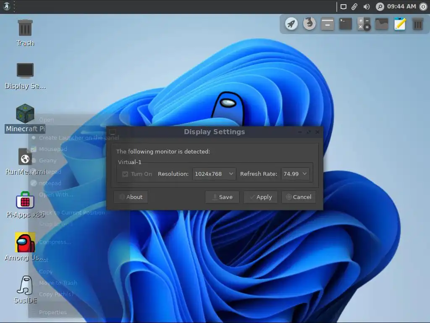Select the Among Us desktop icon
The width and height of the screenshot is (430, 323).
tap(25, 247)
